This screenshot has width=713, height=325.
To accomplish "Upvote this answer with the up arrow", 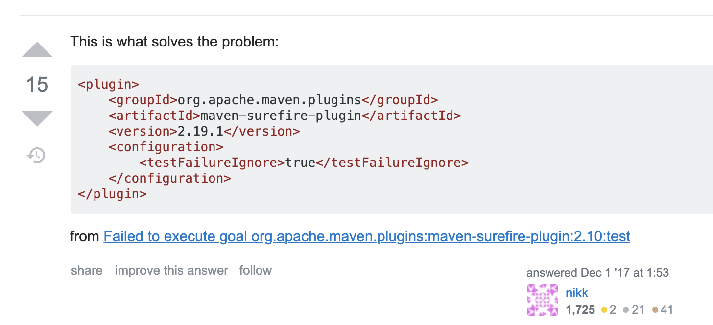I will click(x=37, y=49).
